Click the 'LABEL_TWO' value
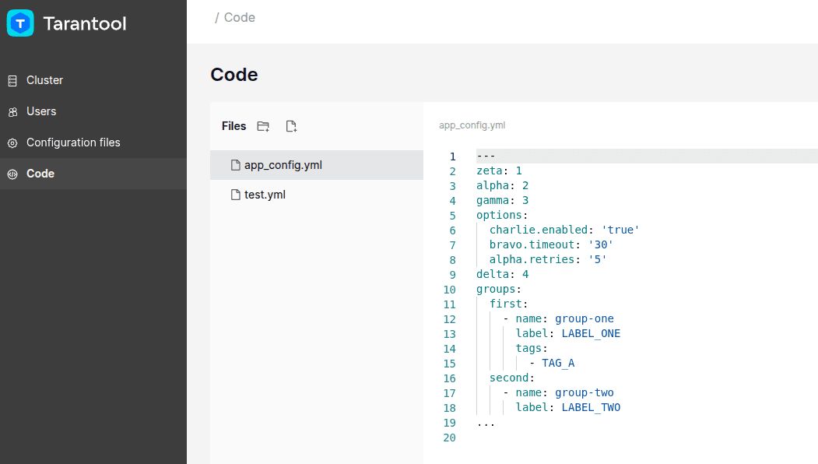The width and height of the screenshot is (818, 464). point(591,408)
